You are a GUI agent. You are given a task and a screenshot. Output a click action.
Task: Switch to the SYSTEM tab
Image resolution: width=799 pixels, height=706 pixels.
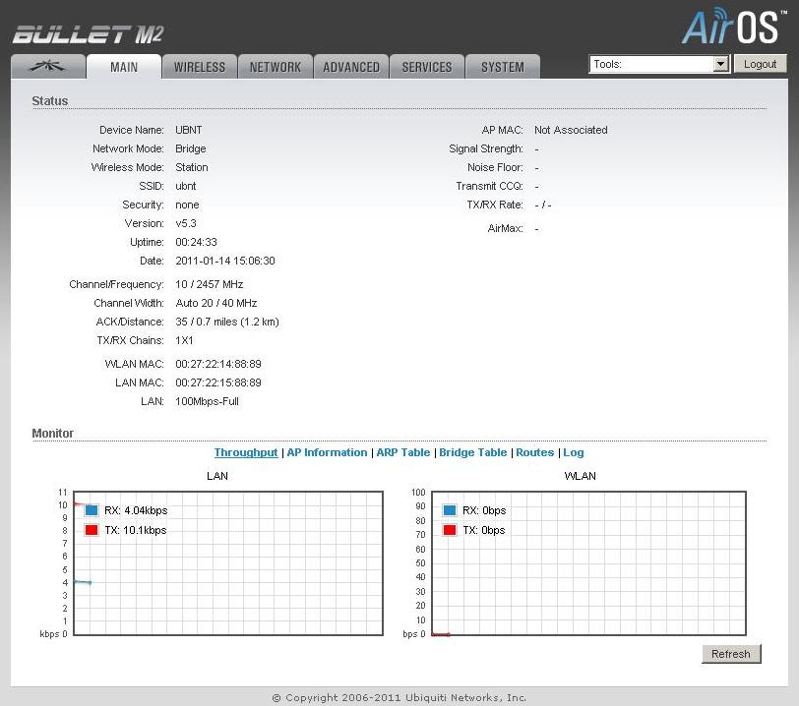pyautogui.click(x=503, y=67)
